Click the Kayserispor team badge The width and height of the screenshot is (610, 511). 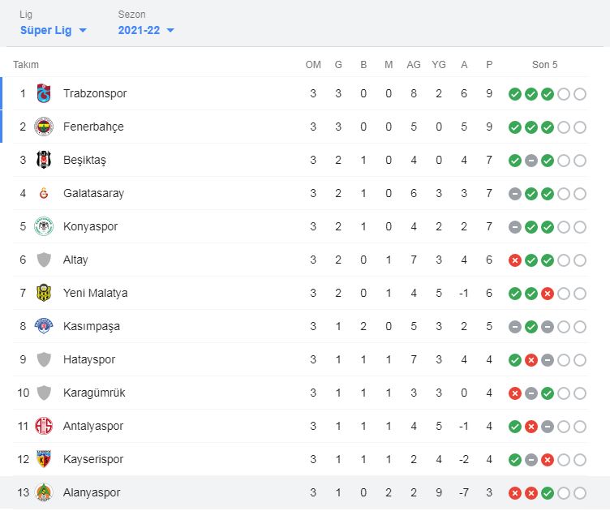(x=44, y=459)
